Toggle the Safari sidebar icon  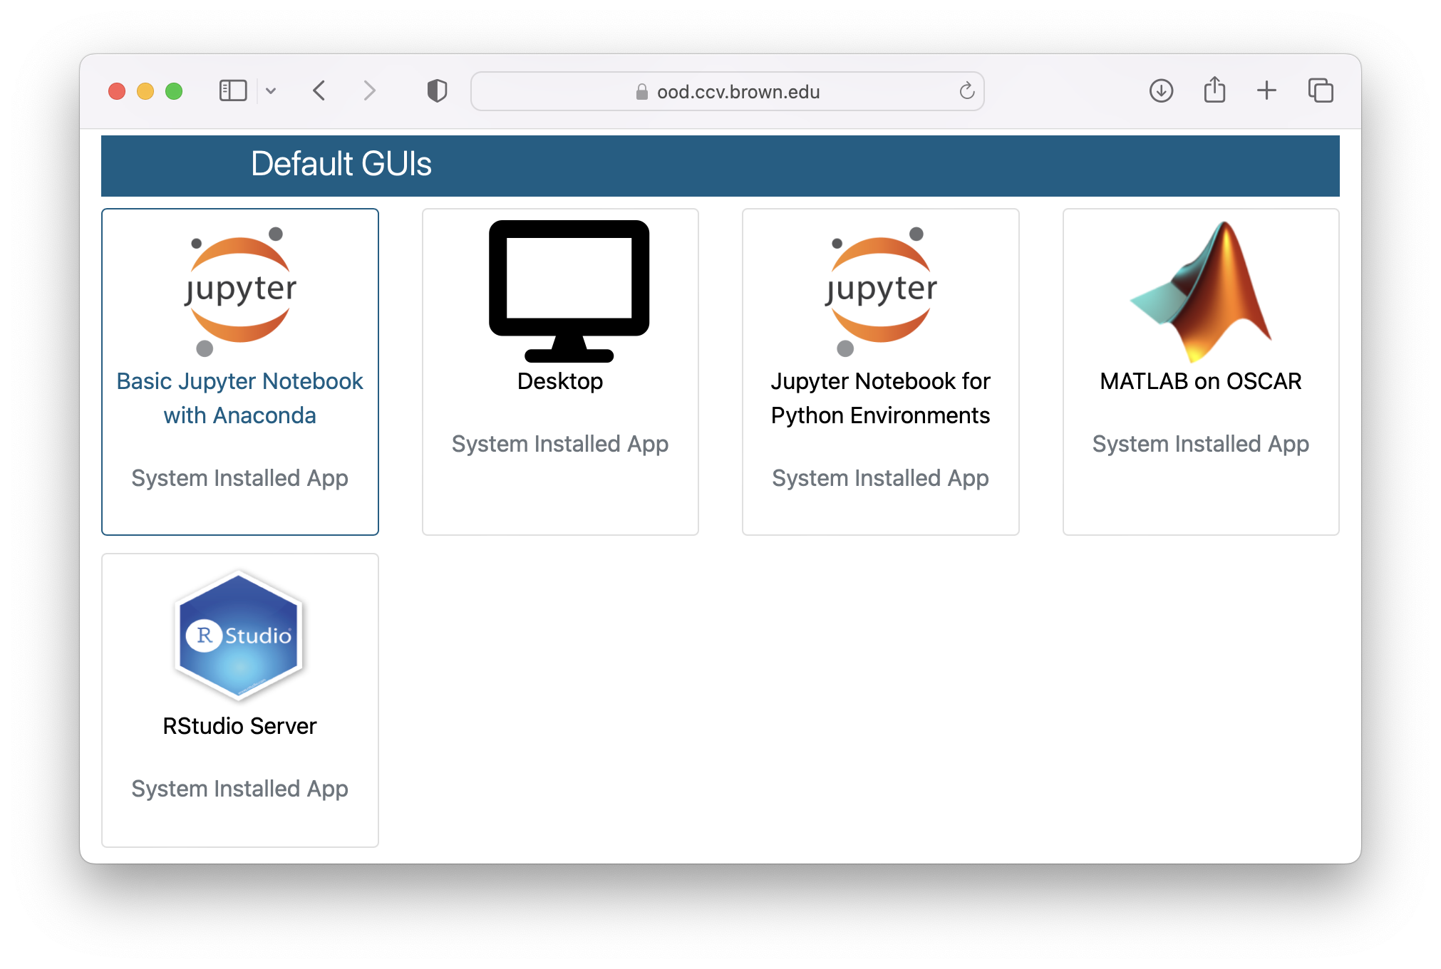pos(233,90)
